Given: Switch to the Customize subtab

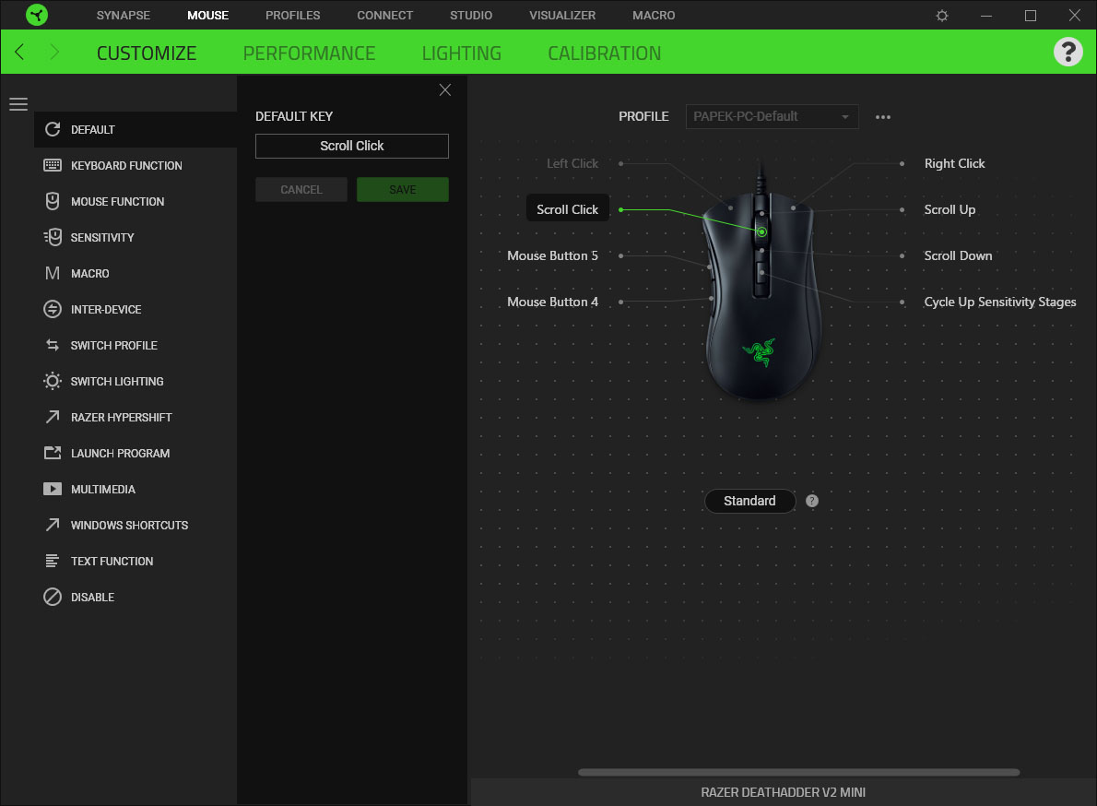Looking at the screenshot, I should (x=147, y=53).
